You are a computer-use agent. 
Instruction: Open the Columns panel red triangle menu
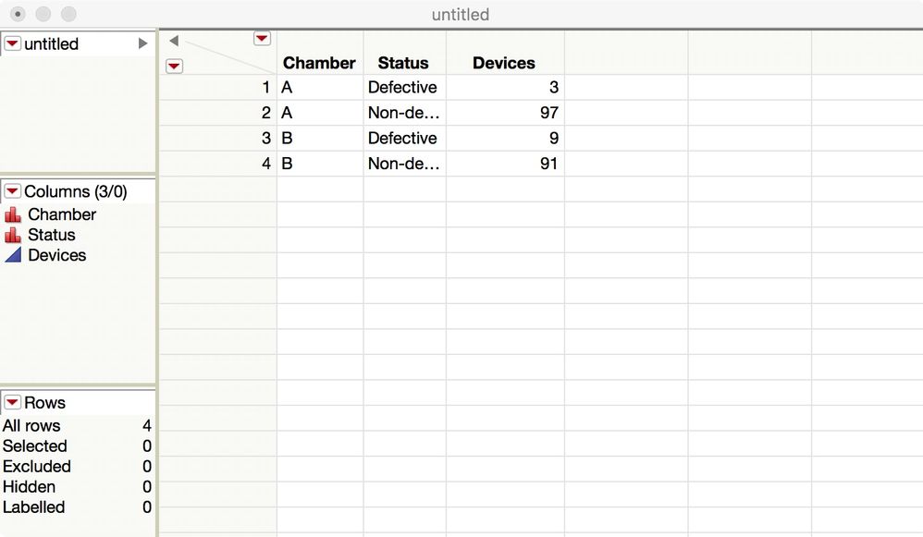(x=12, y=191)
